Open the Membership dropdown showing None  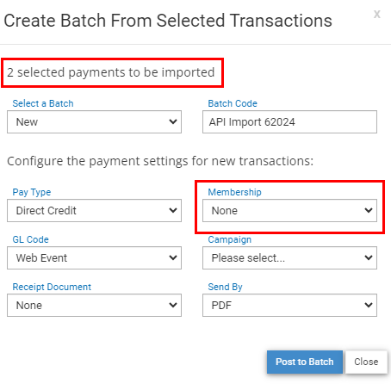tap(289, 211)
